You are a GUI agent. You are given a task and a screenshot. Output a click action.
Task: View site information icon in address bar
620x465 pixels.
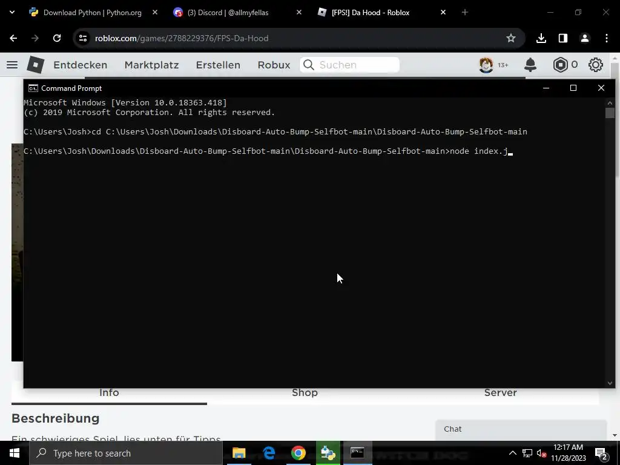(x=82, y=38)
